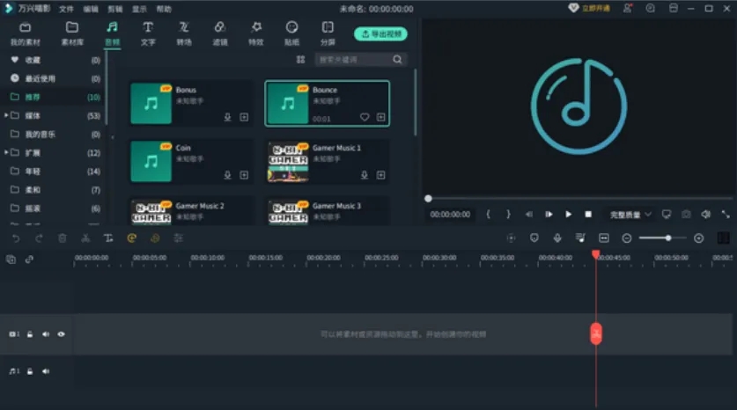Screen dimensions: 737x410
Task: Click the audio search input field
Action: coord(353,60)
